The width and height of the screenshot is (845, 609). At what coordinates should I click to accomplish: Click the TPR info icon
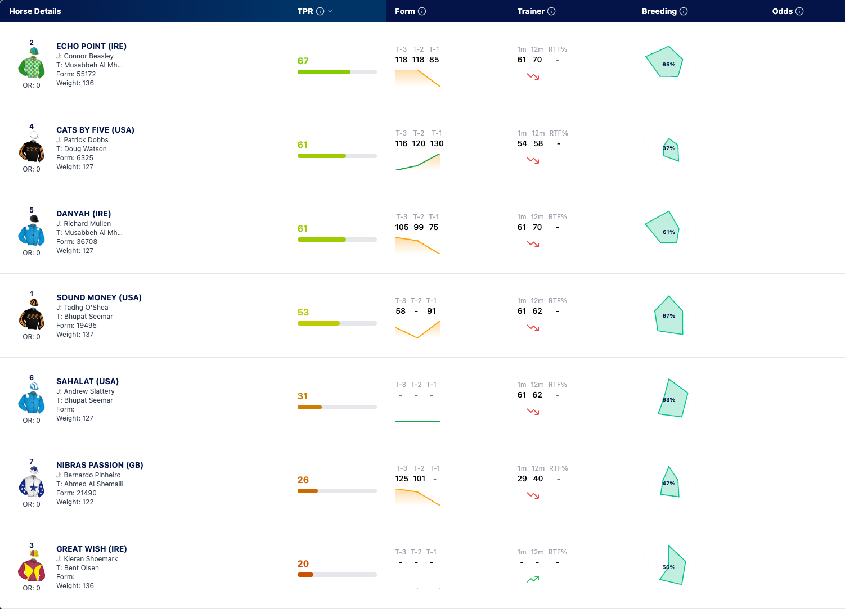coord(320,11)
